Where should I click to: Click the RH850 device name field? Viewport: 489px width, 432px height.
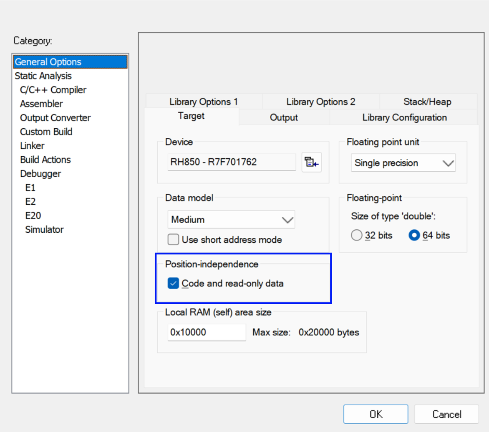point(231,162)
